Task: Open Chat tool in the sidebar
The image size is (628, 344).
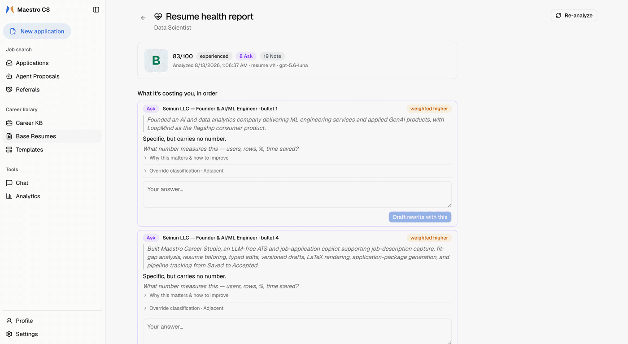Action: 52,183
